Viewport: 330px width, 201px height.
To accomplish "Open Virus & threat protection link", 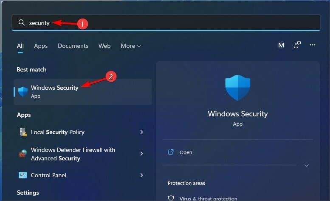I will coord(208,198).
